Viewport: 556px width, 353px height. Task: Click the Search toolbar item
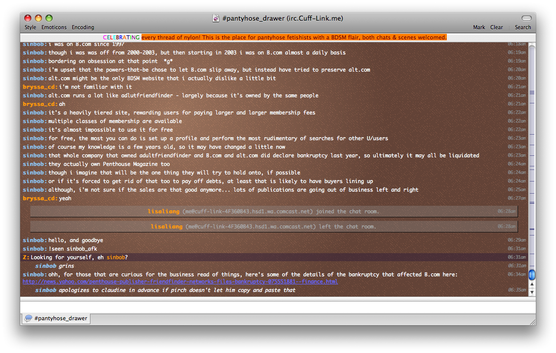click(523, 27)
